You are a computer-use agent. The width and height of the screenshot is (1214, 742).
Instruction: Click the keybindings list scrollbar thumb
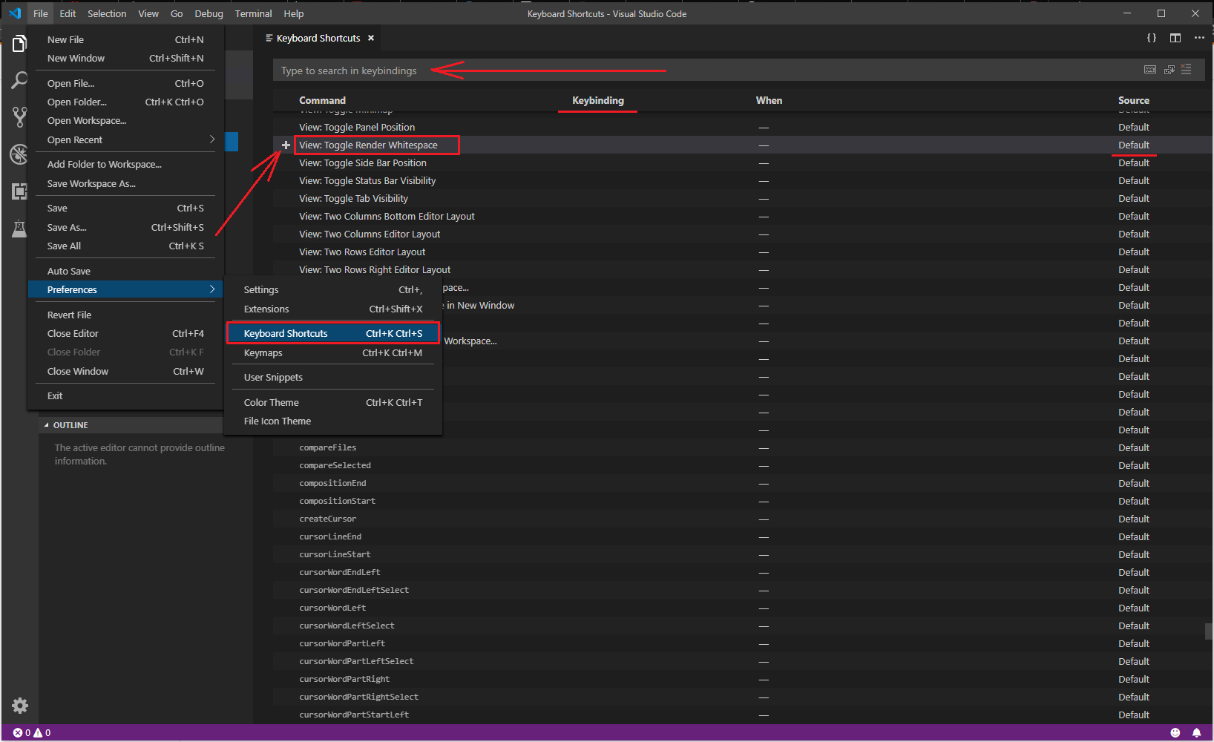tap(1209, 631)
